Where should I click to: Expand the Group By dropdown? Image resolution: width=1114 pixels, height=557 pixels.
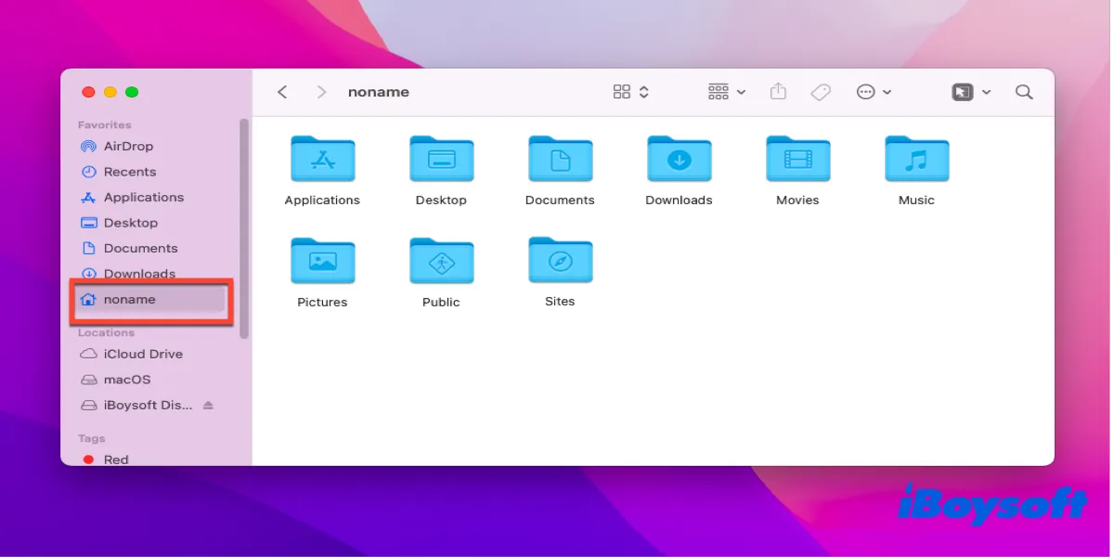726,92
